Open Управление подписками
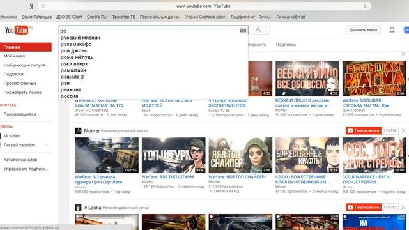The width and height of the screenshot is (409, 230). (x=26, y=169)
